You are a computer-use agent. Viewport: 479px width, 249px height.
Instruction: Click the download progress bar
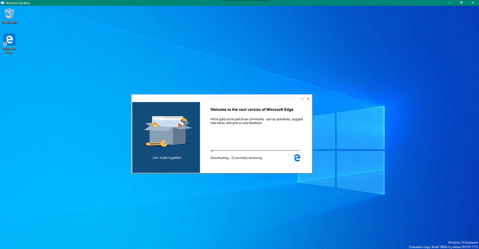click(x=255, y=150)
